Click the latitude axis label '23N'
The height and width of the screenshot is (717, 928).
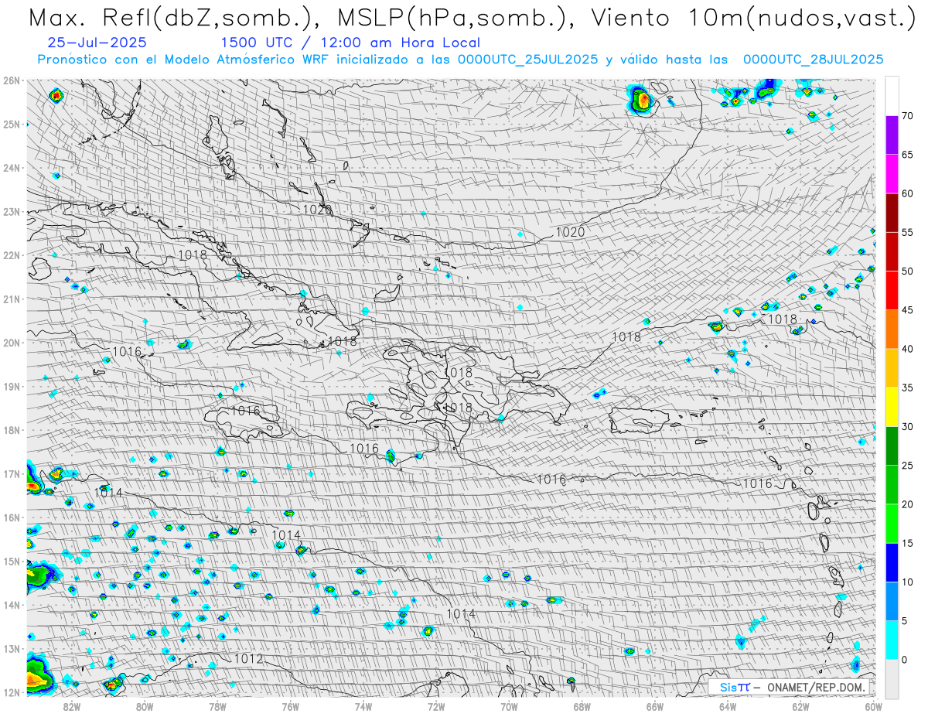pos(12,211)
